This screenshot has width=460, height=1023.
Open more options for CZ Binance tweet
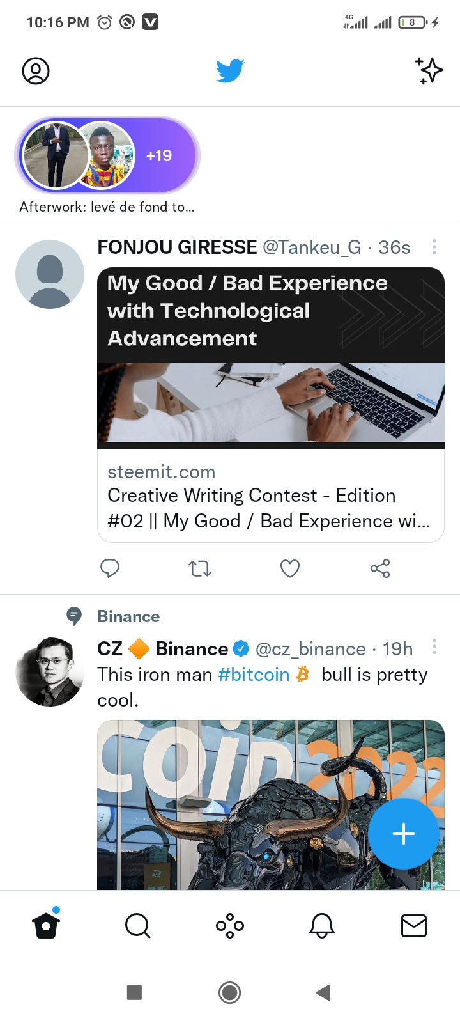click(x=434, y=647)
